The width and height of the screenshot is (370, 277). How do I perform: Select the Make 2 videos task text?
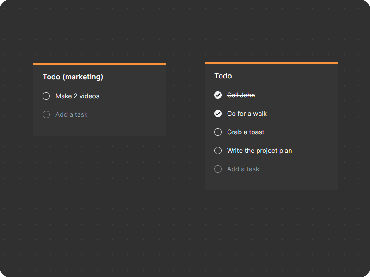(x=77, y=96)
